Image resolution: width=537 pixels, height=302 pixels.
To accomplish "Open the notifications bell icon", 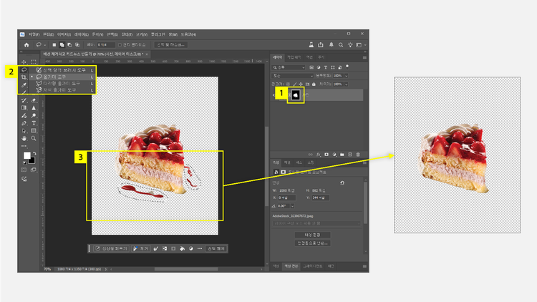I will [x=332, y=45].
